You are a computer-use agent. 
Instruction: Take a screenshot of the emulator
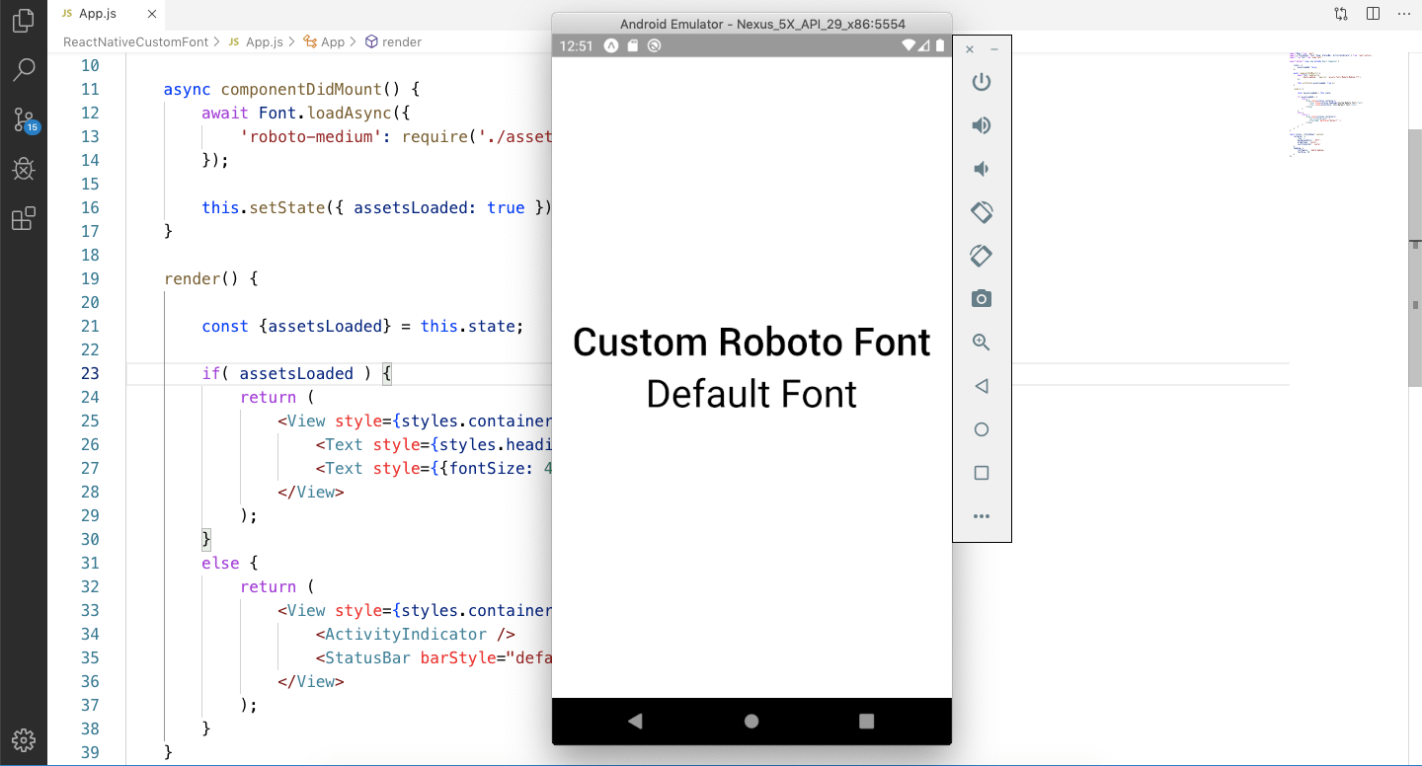tap(981, 298)
